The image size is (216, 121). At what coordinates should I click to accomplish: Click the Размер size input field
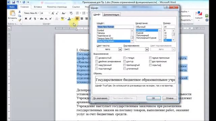click(x=169, y=27)
